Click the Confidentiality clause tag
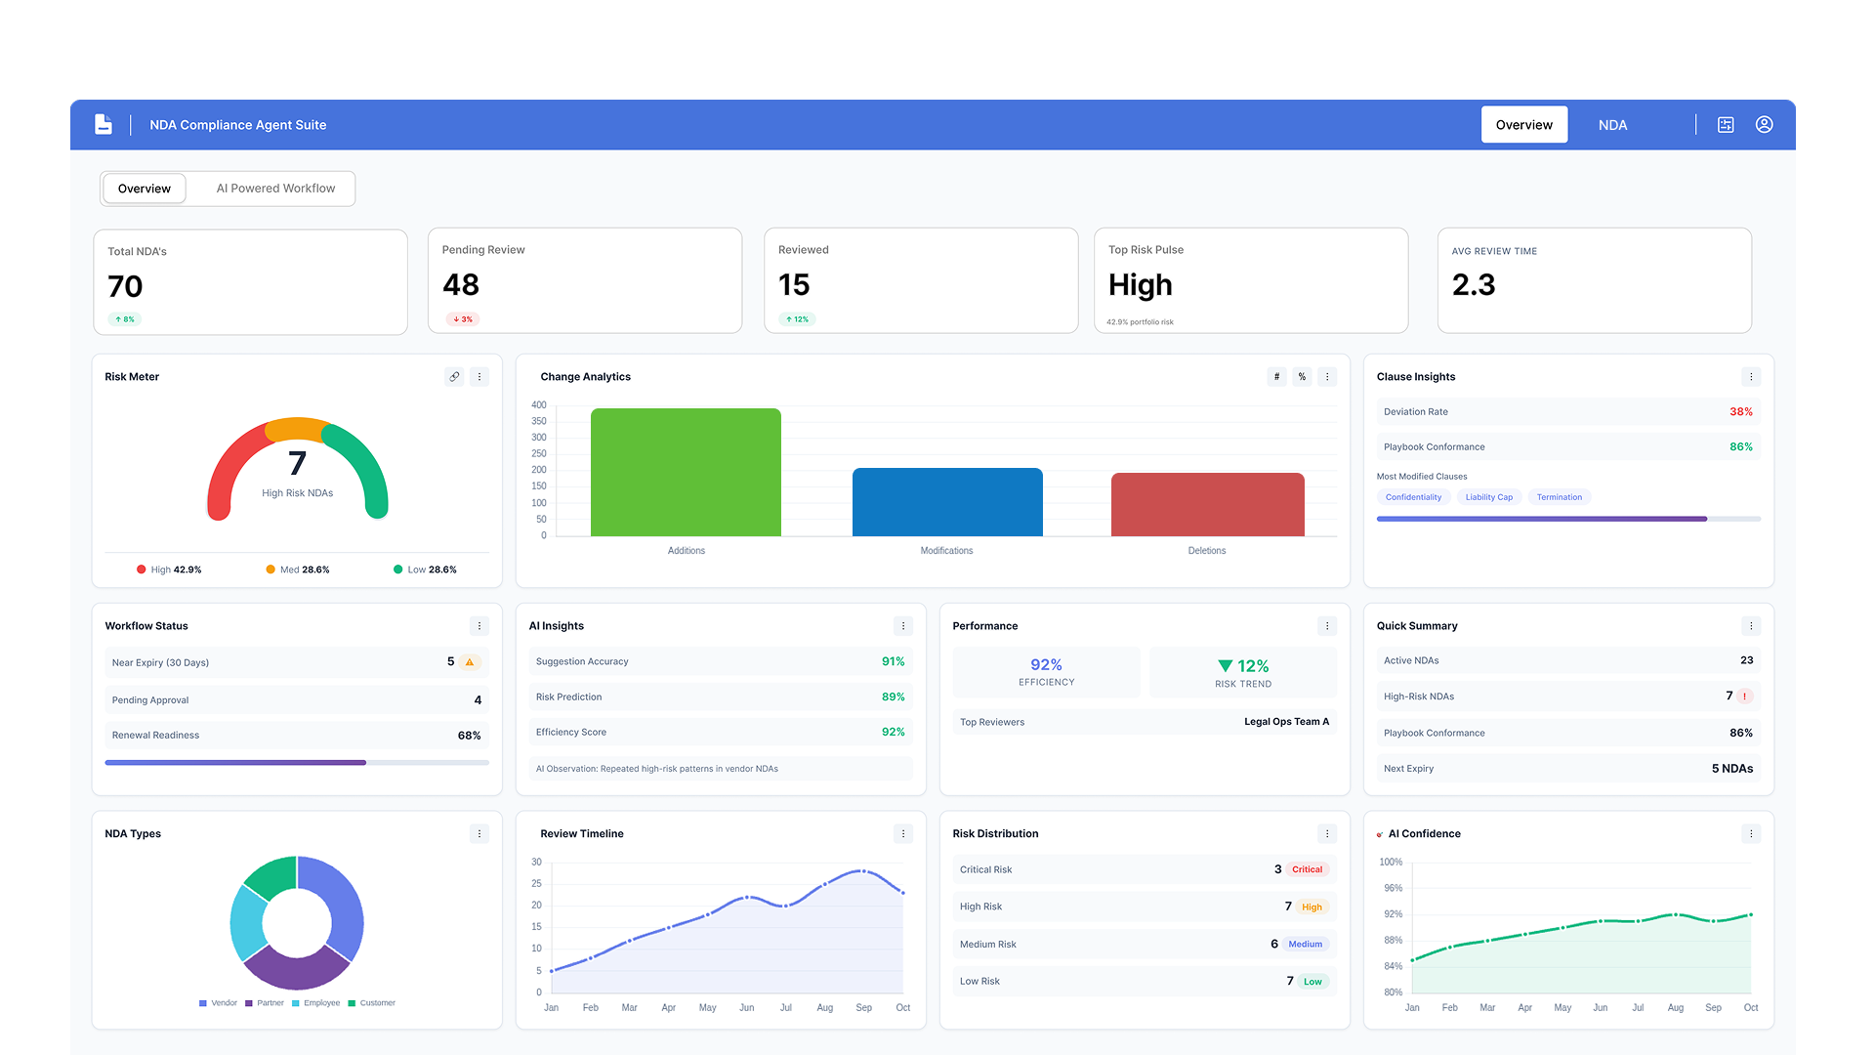Image resolution: width=1875 pixels, height=1055 pixels. click(1413, 497)
